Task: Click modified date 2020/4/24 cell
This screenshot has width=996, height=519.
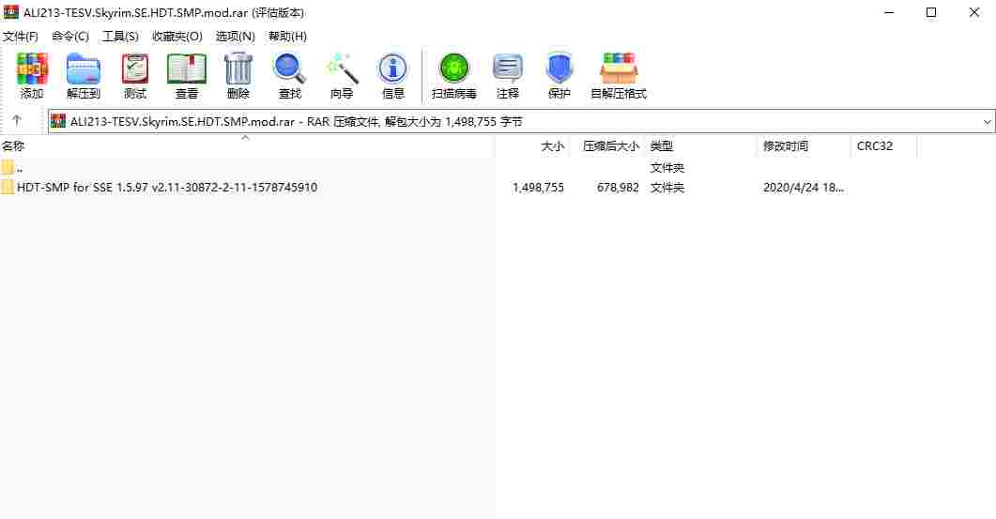Action: (804, 188)
